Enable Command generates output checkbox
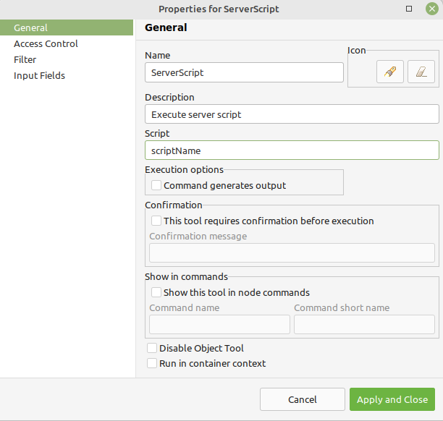 tap(156, 186)
